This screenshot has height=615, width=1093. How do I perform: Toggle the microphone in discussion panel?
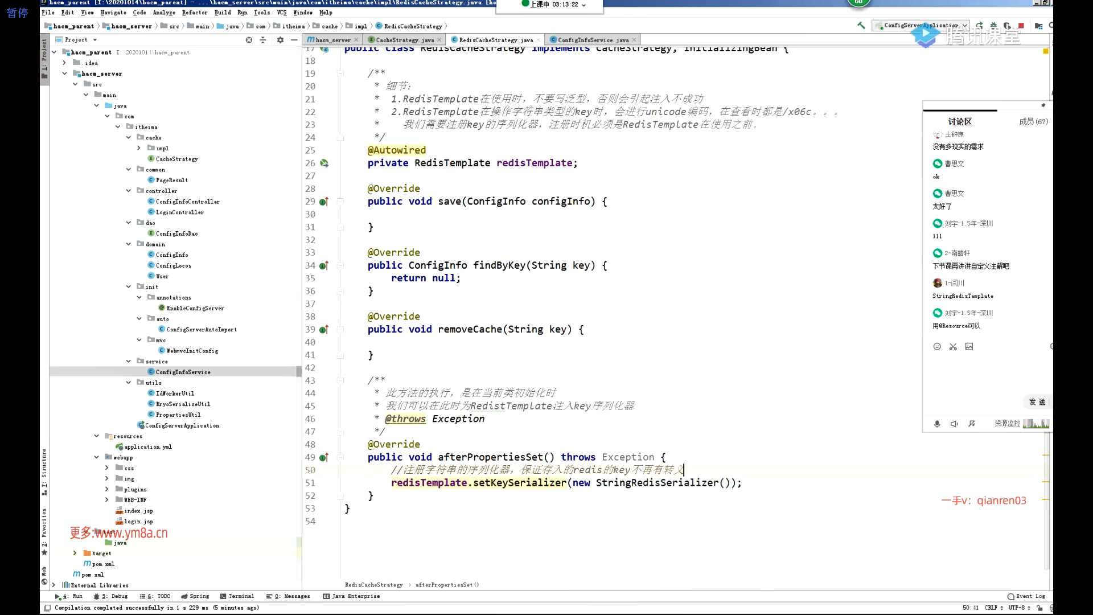point(937,424)
